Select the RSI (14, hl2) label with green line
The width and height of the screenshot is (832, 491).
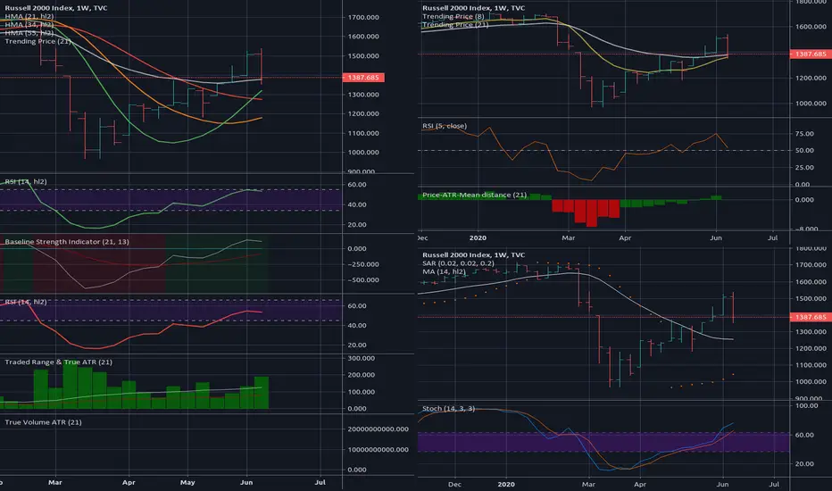[x=26, y=181]
